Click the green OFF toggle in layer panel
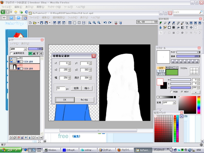Image resolution: width=204 pixels, height=153 pixels. click(30, 53)
